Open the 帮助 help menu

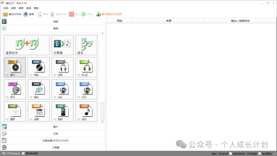(x=36, y=8)
